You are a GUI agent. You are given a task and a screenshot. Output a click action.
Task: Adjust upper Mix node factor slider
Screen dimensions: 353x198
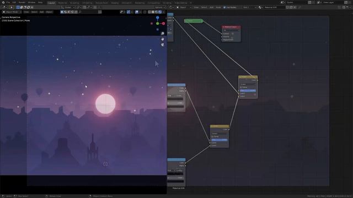(x=248, y=90)
